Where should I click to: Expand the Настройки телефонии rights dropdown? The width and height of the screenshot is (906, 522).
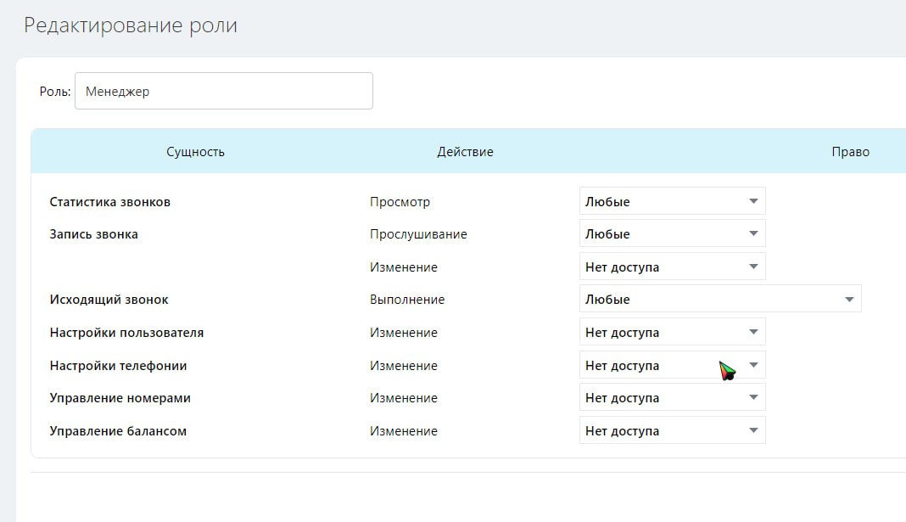click(672, 366)
